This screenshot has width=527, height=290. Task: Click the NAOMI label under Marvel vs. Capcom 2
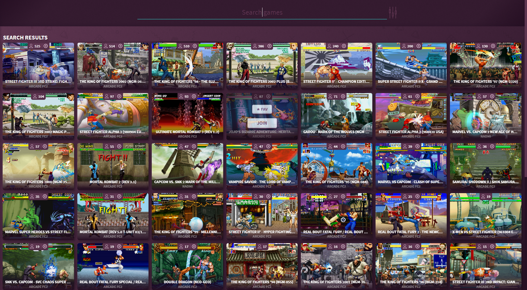pos(486,136)
